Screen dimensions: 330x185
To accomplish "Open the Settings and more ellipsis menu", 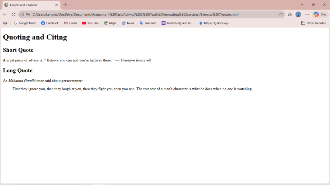I will click(x=307, y=14).
